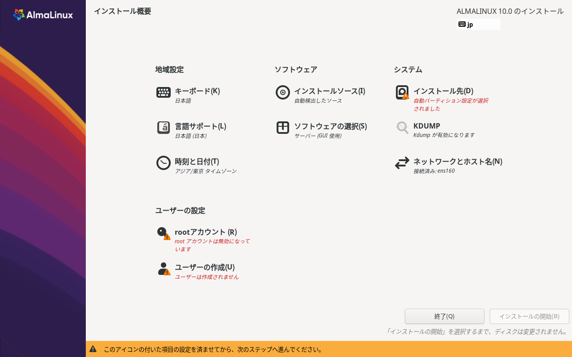Click the keyboard icon next to jp
The image size is (572, 357).
click(x=462, y=24)
